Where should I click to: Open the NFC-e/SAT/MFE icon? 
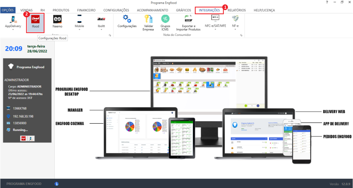click(x=215, y=18)
